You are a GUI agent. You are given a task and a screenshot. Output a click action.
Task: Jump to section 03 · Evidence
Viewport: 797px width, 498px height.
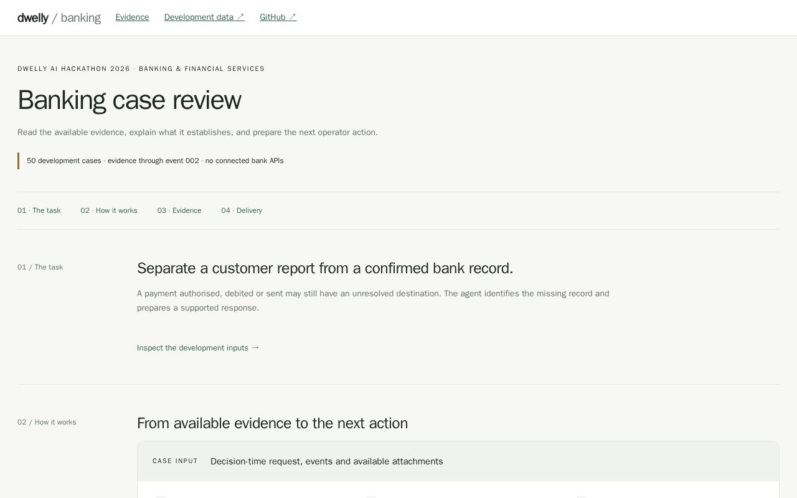179,210
